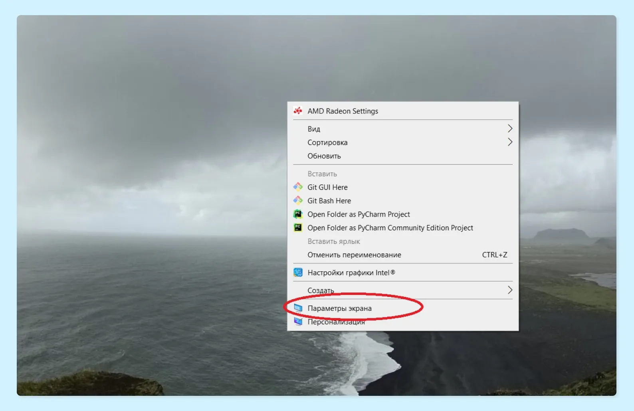Select Отменить переименование
This screenshot has height=411, width=634.
pos(403,255)
